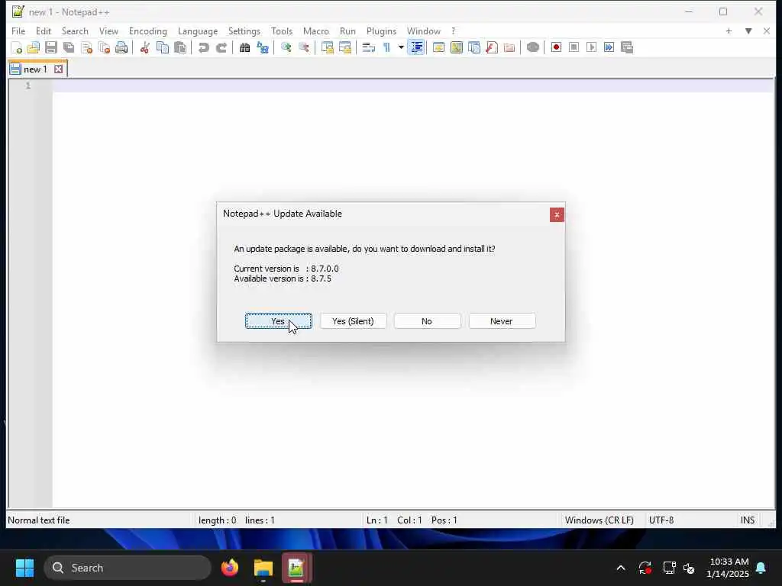Click the Print toolbar icon

(x=121, y=47)
